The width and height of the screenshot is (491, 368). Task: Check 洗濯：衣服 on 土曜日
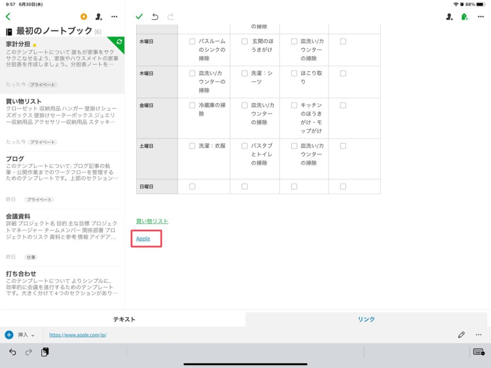click(192, 146)
